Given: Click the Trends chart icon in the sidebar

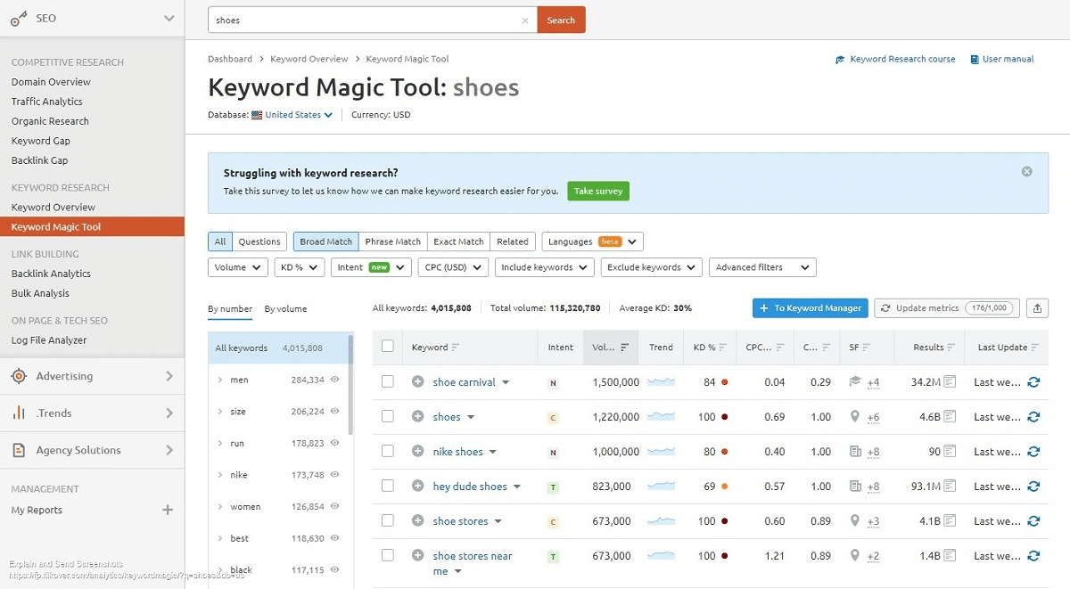Looking at the screenshot, I should [16, 413].
